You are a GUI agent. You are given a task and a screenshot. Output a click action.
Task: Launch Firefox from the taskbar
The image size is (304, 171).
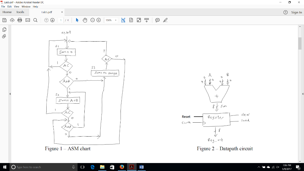pos(121,167)
